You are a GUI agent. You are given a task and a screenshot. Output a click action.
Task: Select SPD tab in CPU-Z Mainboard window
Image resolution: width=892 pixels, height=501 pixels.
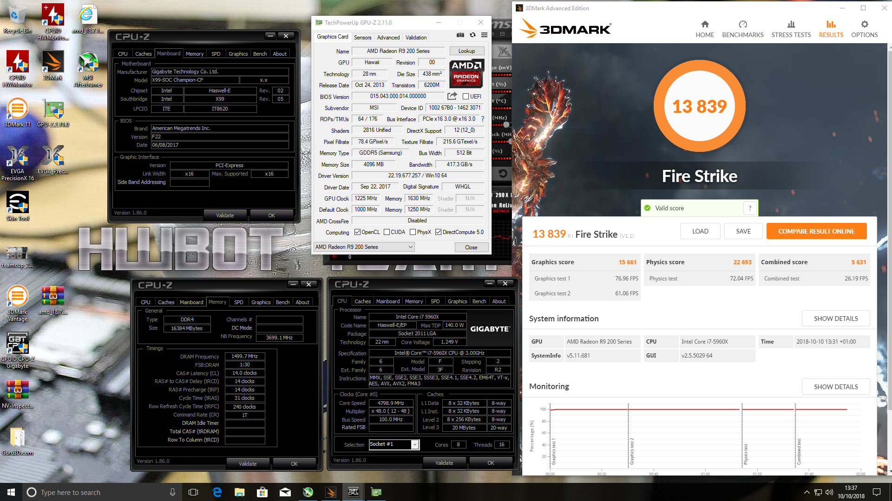tap(216, 54)
